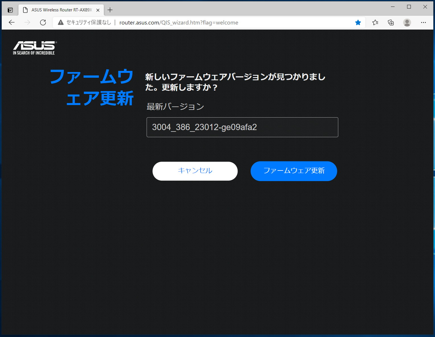Close the ASUS Wireless Router tab
This screenshot has height=337, width=435.
tap(98, 10)
